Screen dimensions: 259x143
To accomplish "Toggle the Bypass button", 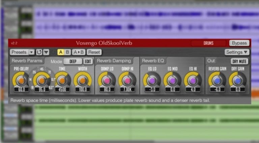I will pos(239,43).
